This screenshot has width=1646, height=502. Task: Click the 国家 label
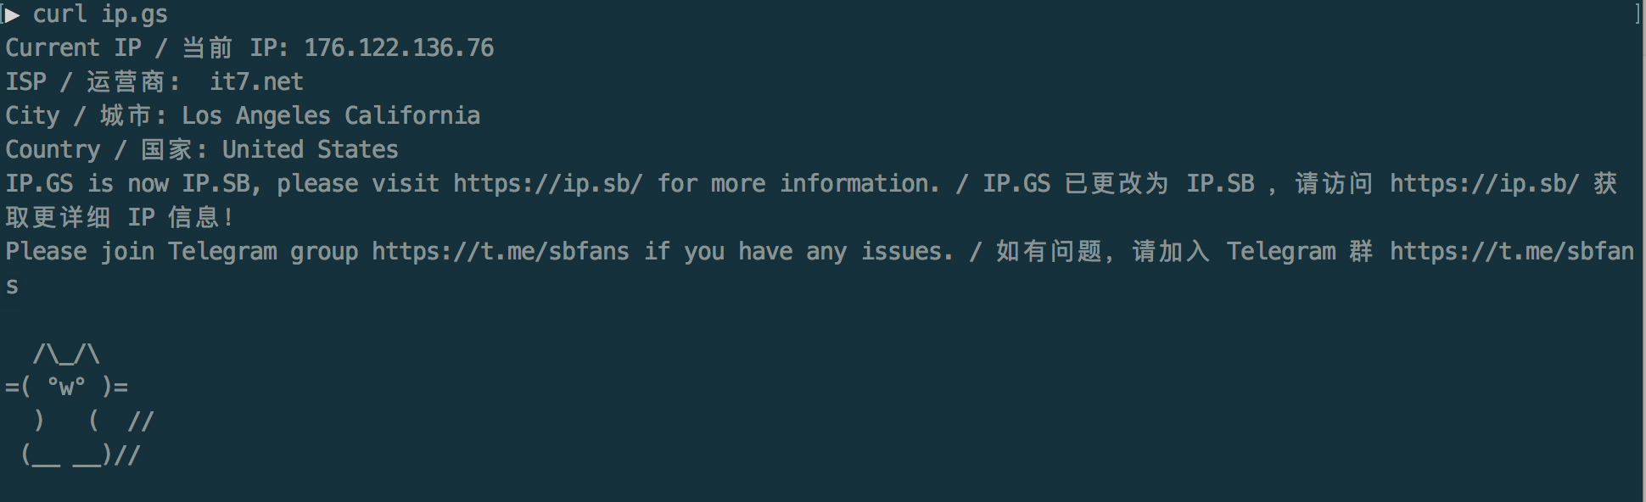(x=166, y=149)
